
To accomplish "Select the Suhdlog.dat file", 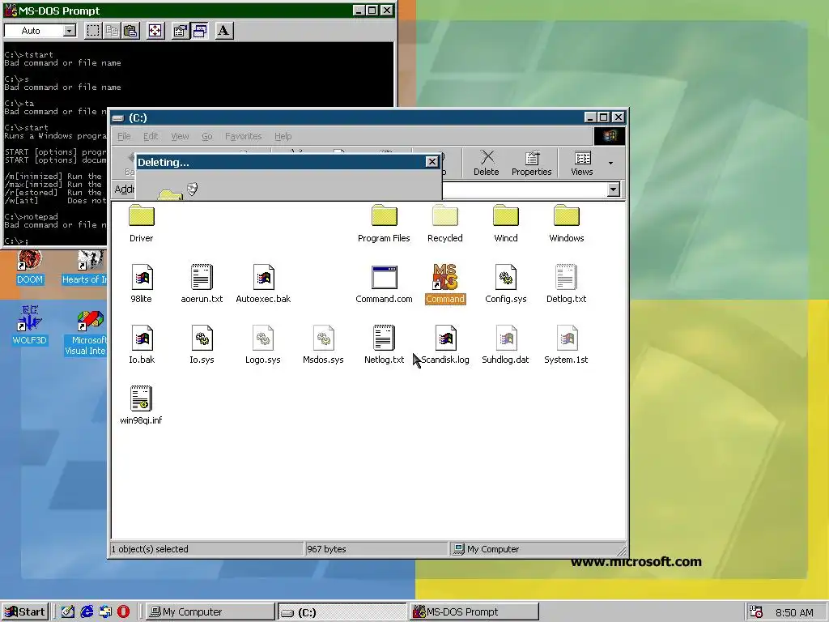I will [505, 345].
